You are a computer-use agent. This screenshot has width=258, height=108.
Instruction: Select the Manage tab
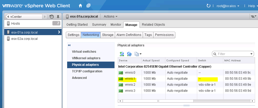(x=131, y=25)
